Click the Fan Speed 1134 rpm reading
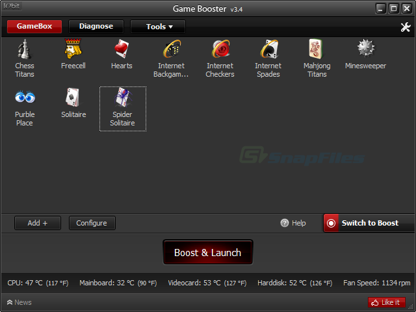This screenshot has height=312, width=416. pos(377,283)
